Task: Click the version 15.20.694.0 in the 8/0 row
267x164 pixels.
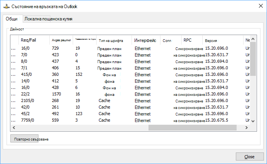Action: click(x=217, y=61)
